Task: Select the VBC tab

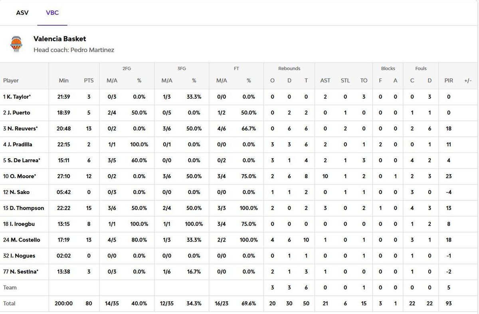Action: coord(52,13)
